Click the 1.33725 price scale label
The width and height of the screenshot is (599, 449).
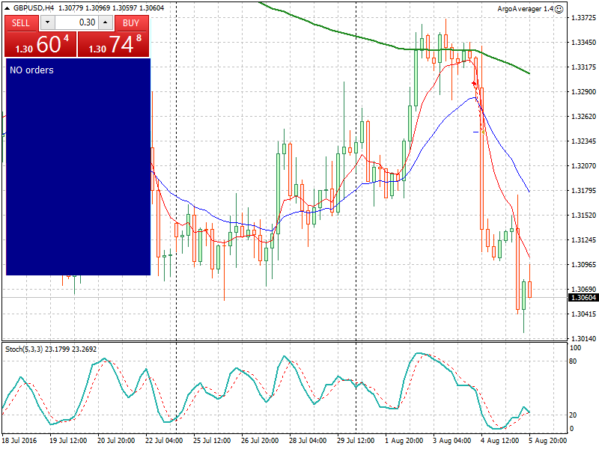[583, 17]
